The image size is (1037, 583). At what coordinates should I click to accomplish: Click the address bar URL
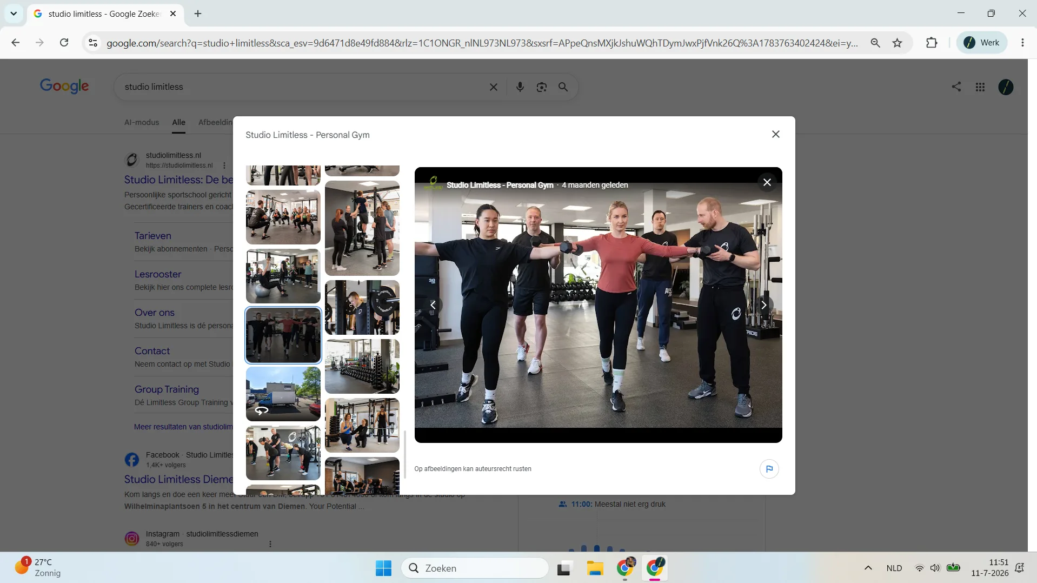pyautogui.click(x=482, y=43)
